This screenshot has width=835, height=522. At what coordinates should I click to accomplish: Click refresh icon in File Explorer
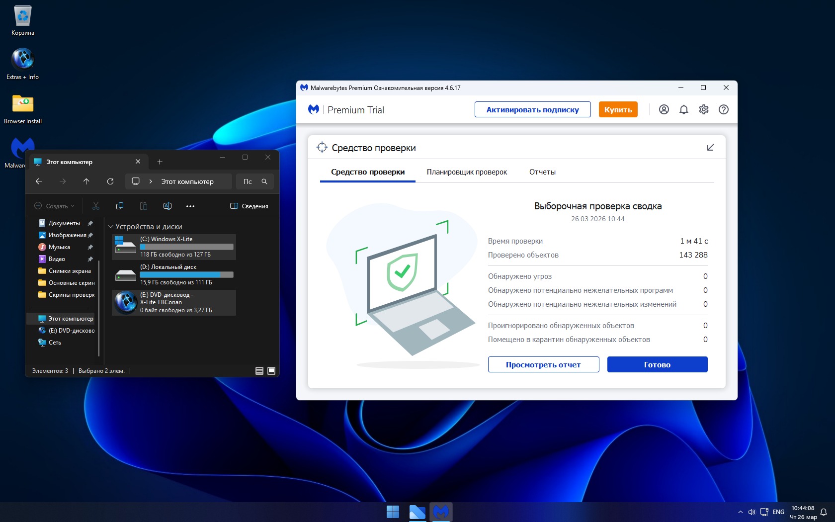pos(110,181)
